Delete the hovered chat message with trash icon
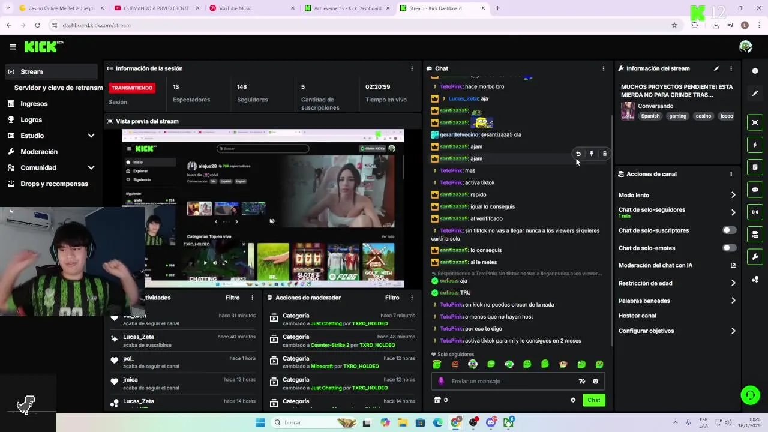The image size is (768, 432). coord(604,154)
